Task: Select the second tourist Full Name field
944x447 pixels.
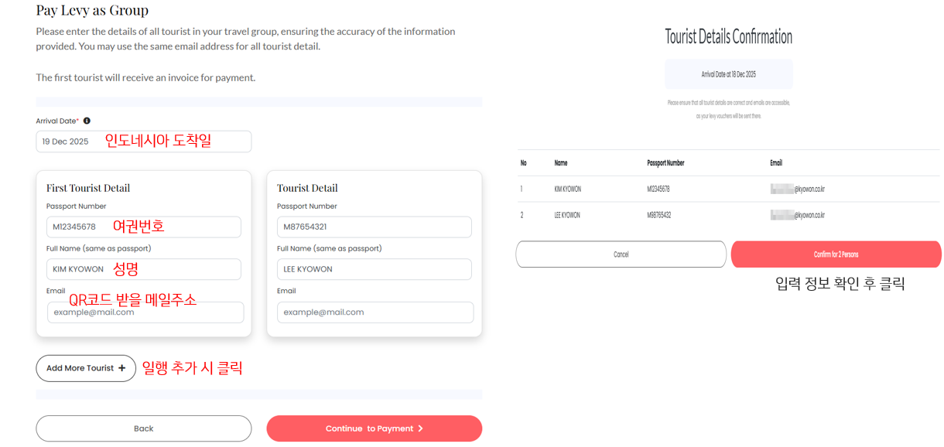Action: (x=374, y=269)
